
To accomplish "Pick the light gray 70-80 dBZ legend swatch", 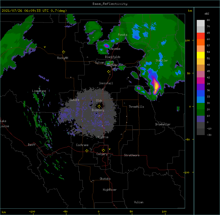I will pyautogui.click(x=201, y=23).
